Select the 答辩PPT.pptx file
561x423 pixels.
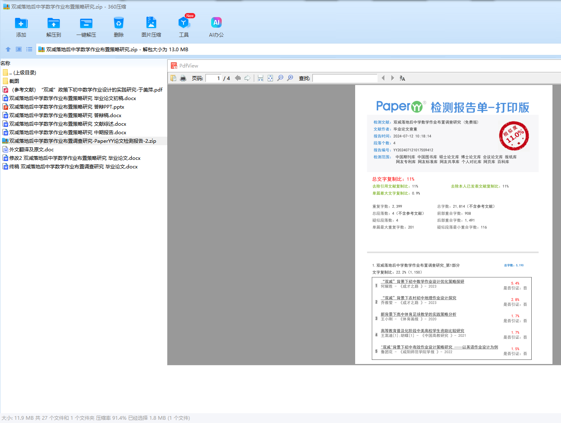click(63, 107)
